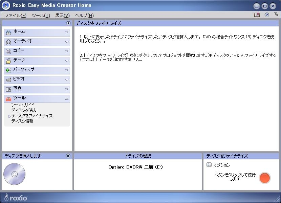Viewport: 281px width, 203px height.
Task: Click the Tools (ツール) red toolbox icon
Action: coord(8,99)
